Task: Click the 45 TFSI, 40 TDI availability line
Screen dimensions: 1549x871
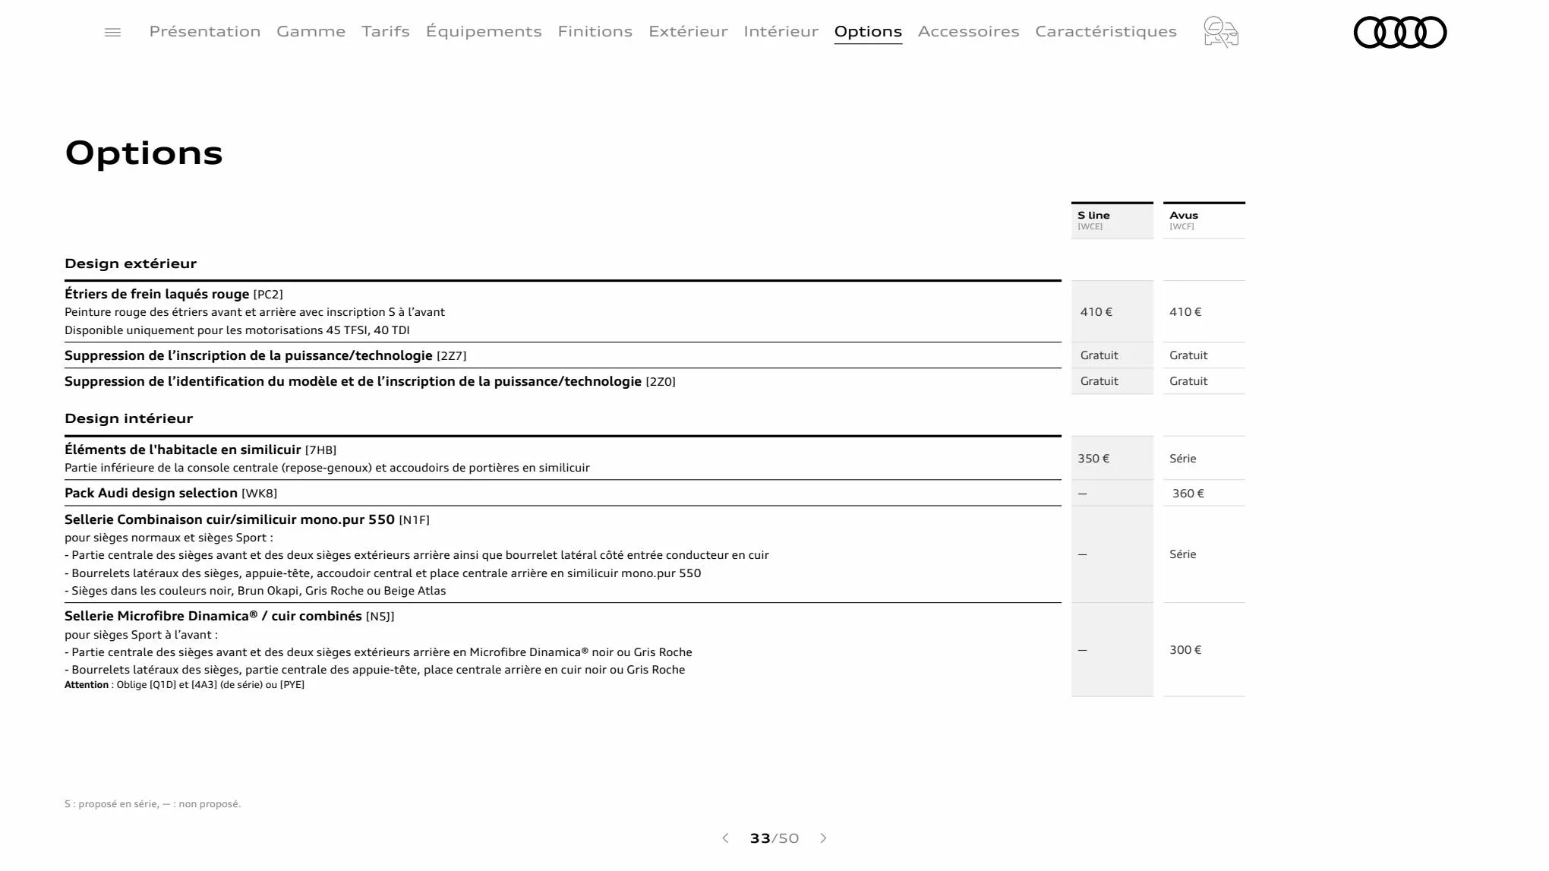Action: click(x=237, y=330)
